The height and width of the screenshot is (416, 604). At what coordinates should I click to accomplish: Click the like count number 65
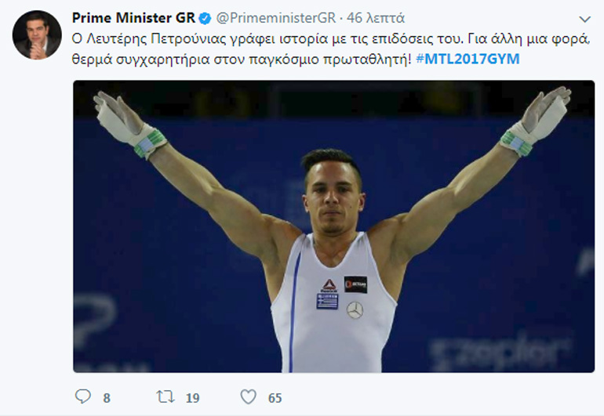pyautogui.click(x=275, y=398)
